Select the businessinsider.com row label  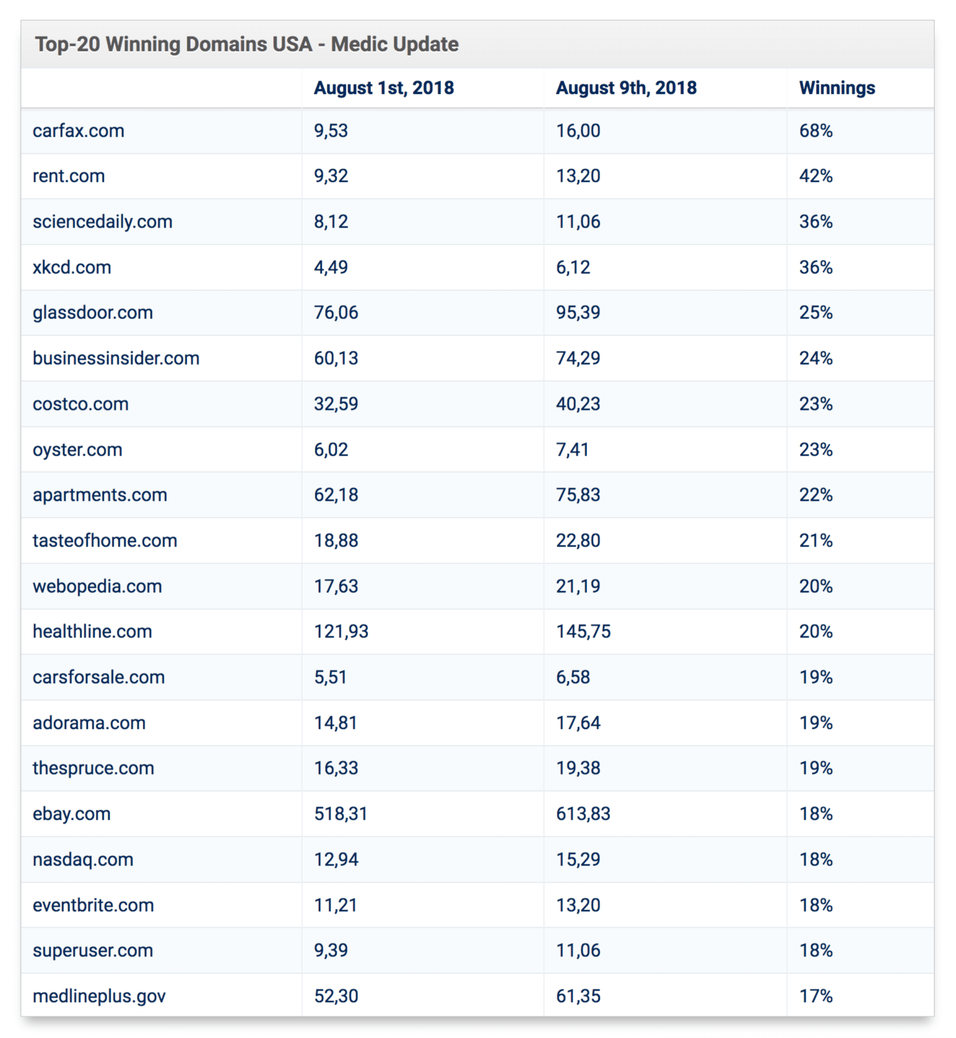116,358
